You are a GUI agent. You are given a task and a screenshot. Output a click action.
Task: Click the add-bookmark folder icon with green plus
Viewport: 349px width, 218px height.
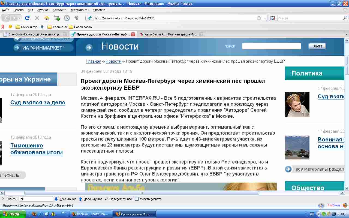[x=57, y=18]
